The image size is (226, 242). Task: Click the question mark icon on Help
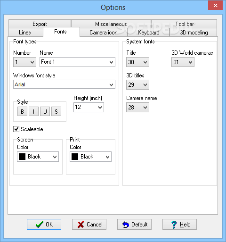[174, 225]
